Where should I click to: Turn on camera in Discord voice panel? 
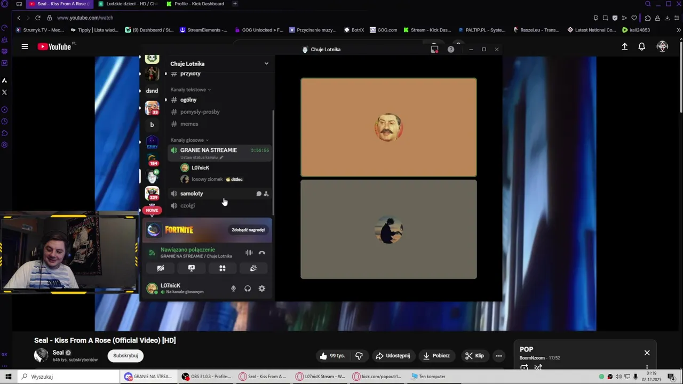[161, 268]
